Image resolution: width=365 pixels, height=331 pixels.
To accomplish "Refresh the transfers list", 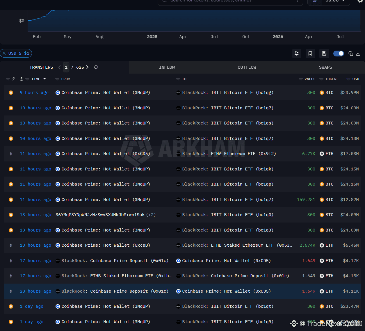I will tap(96, 67).
